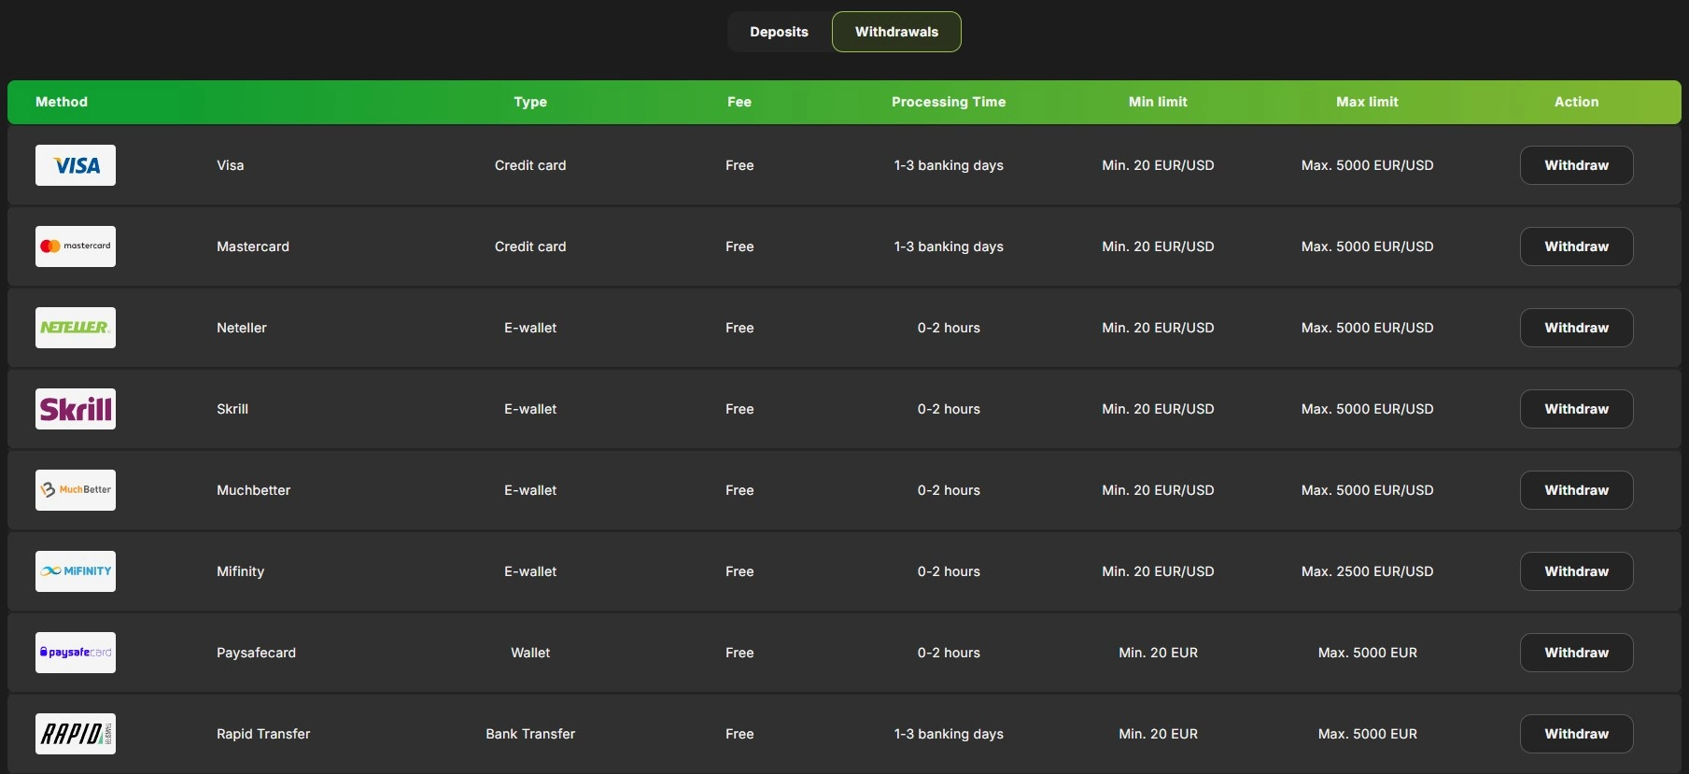Click the Rapid Transfer logo icon
The image size is (1689, 774).
tap(76, 734)
